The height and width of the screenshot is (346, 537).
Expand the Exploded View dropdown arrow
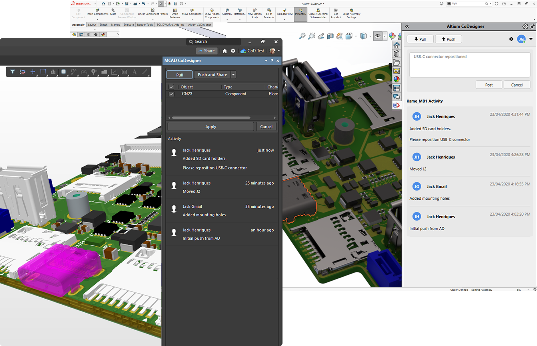(284, 20)
